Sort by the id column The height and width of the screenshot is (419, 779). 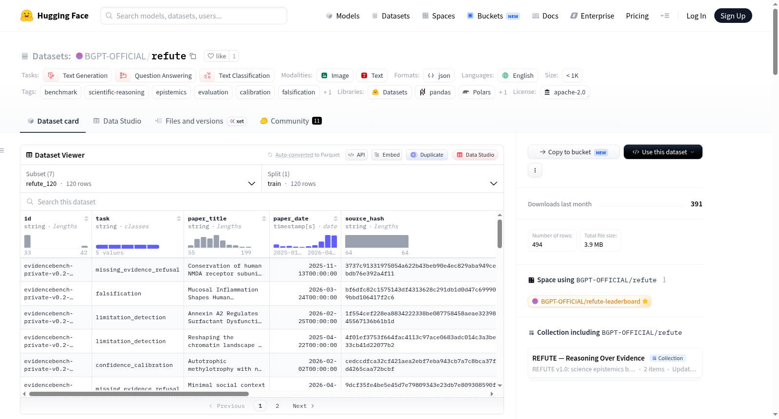(x=86, y=219)
